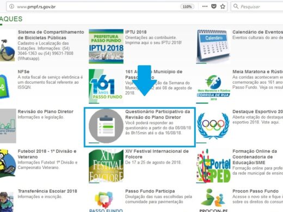Click the search magnifier icon
Viewport: 283px width, 212px height.
(236, 7)
